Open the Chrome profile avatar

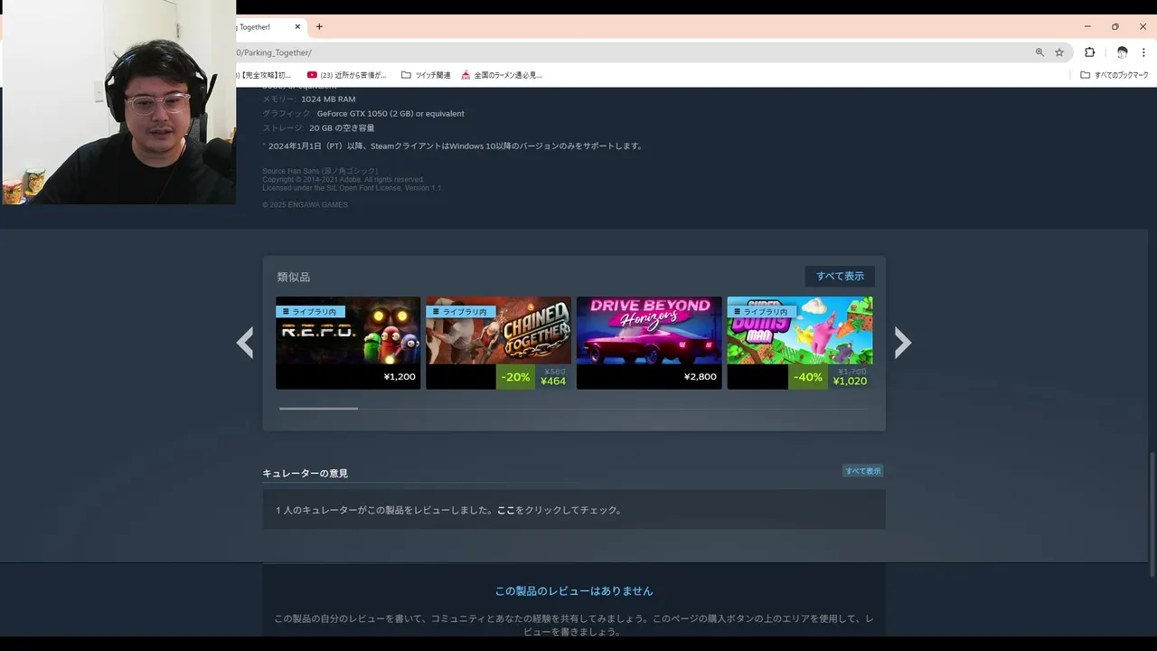(x=1122, y=52)
